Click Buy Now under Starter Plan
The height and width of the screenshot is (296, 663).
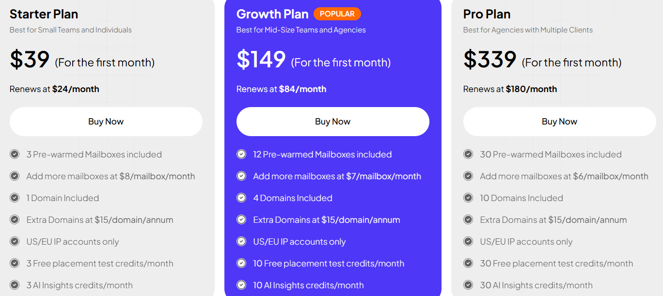(x=106, y=122)
